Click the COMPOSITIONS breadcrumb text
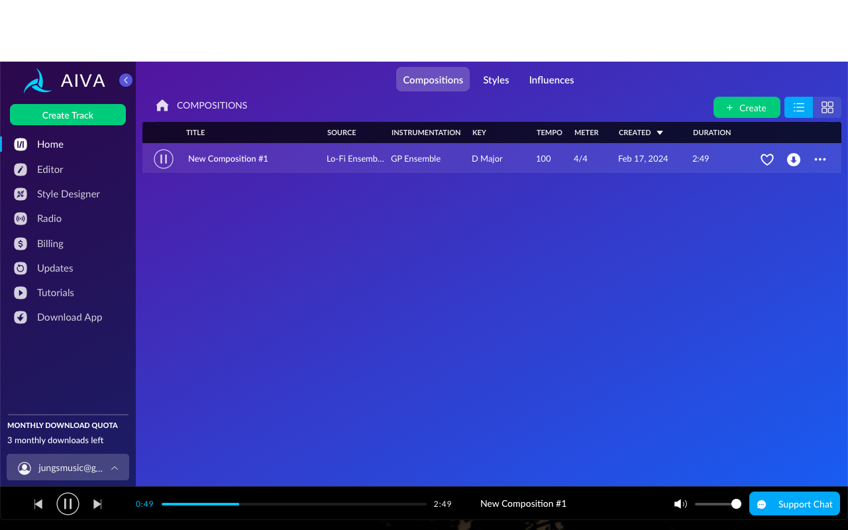 [x=212, y=105]
